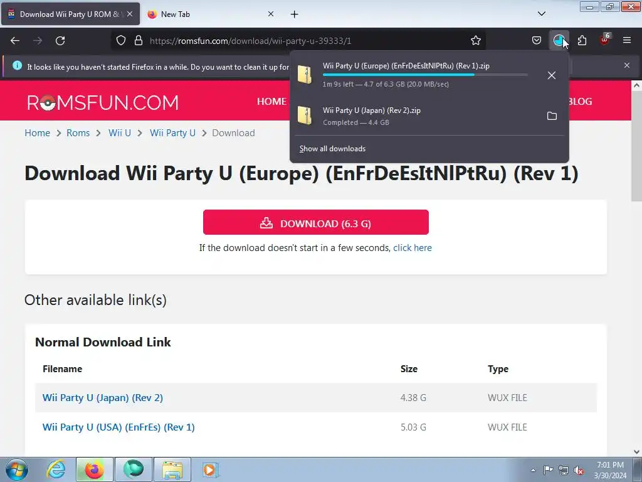This screenshot has width=642, height=482.
Task: Select the Download Wii Party U tab
Action: click(x=70, y=14)
